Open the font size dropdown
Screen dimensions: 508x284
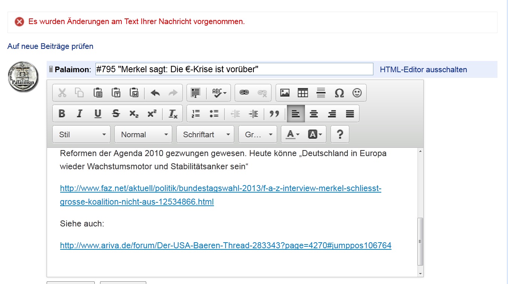click(258, 134)
